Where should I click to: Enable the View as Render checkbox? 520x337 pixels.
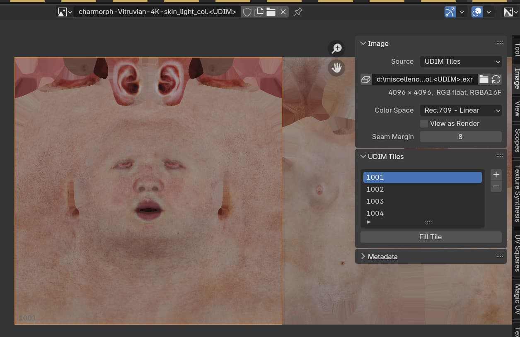click(x=424, y=123)
